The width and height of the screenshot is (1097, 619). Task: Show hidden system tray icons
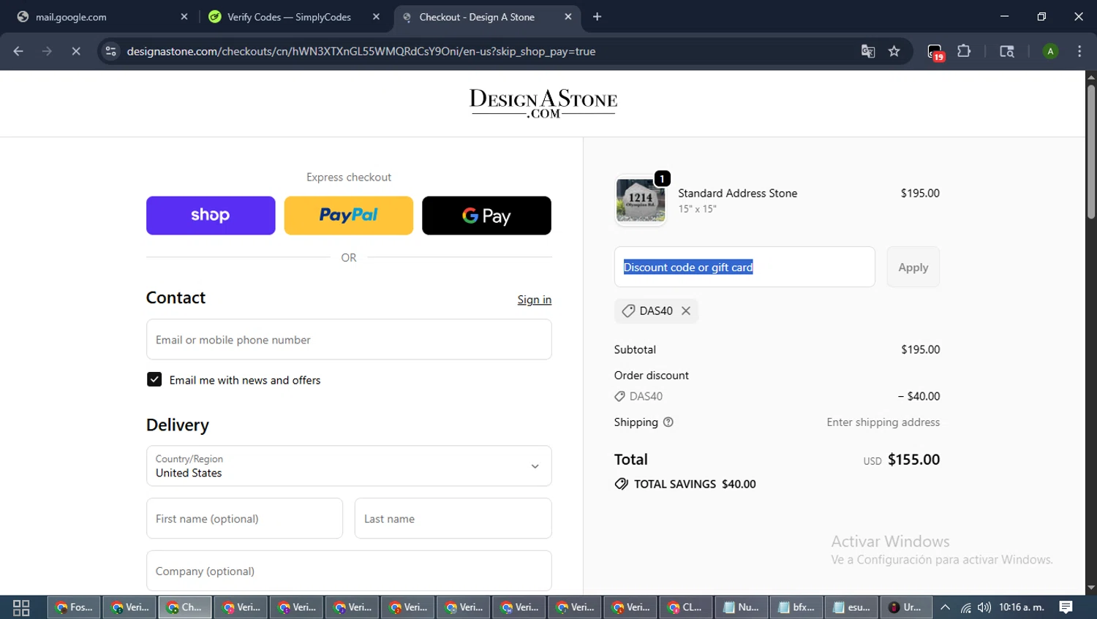(x=945, y=607)
